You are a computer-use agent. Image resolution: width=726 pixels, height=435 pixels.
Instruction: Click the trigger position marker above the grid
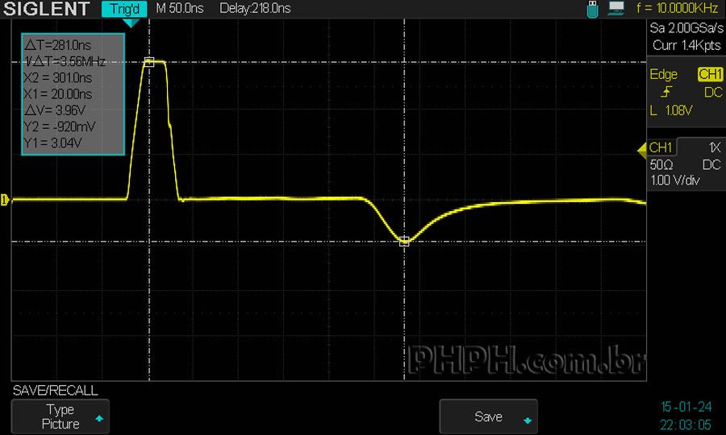click(131, 23)
